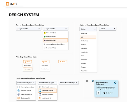
Task: Choose On Delivery status
Action: click(88, 41)
